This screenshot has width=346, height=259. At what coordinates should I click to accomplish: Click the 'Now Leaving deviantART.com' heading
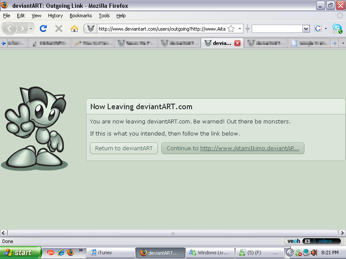coord(141,107)
